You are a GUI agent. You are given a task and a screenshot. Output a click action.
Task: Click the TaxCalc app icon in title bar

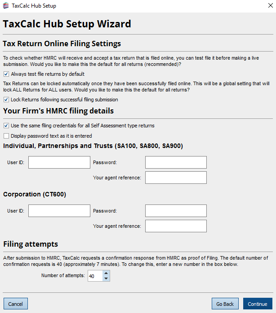[5, 6]
